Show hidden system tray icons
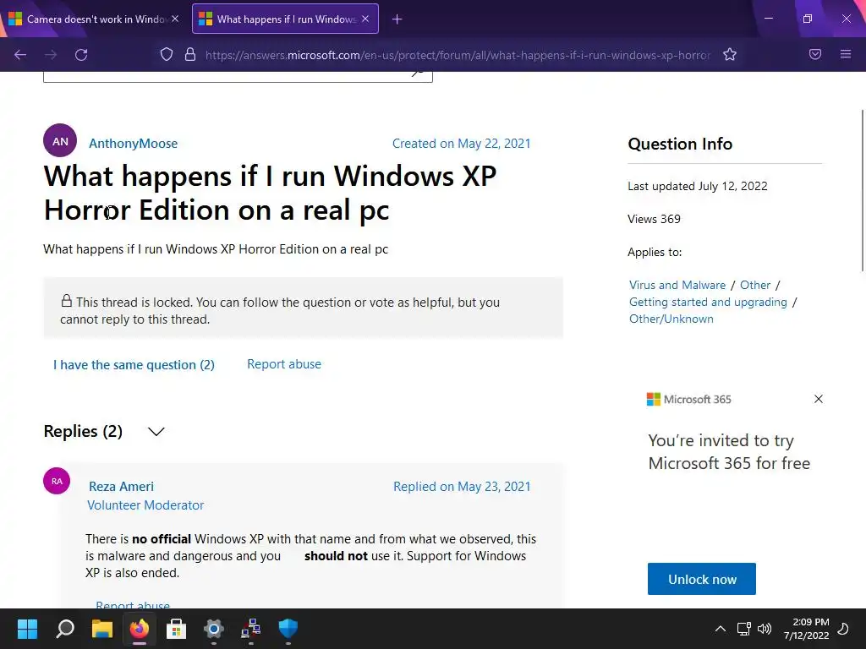The image size is (866, 649). [721, 629]
